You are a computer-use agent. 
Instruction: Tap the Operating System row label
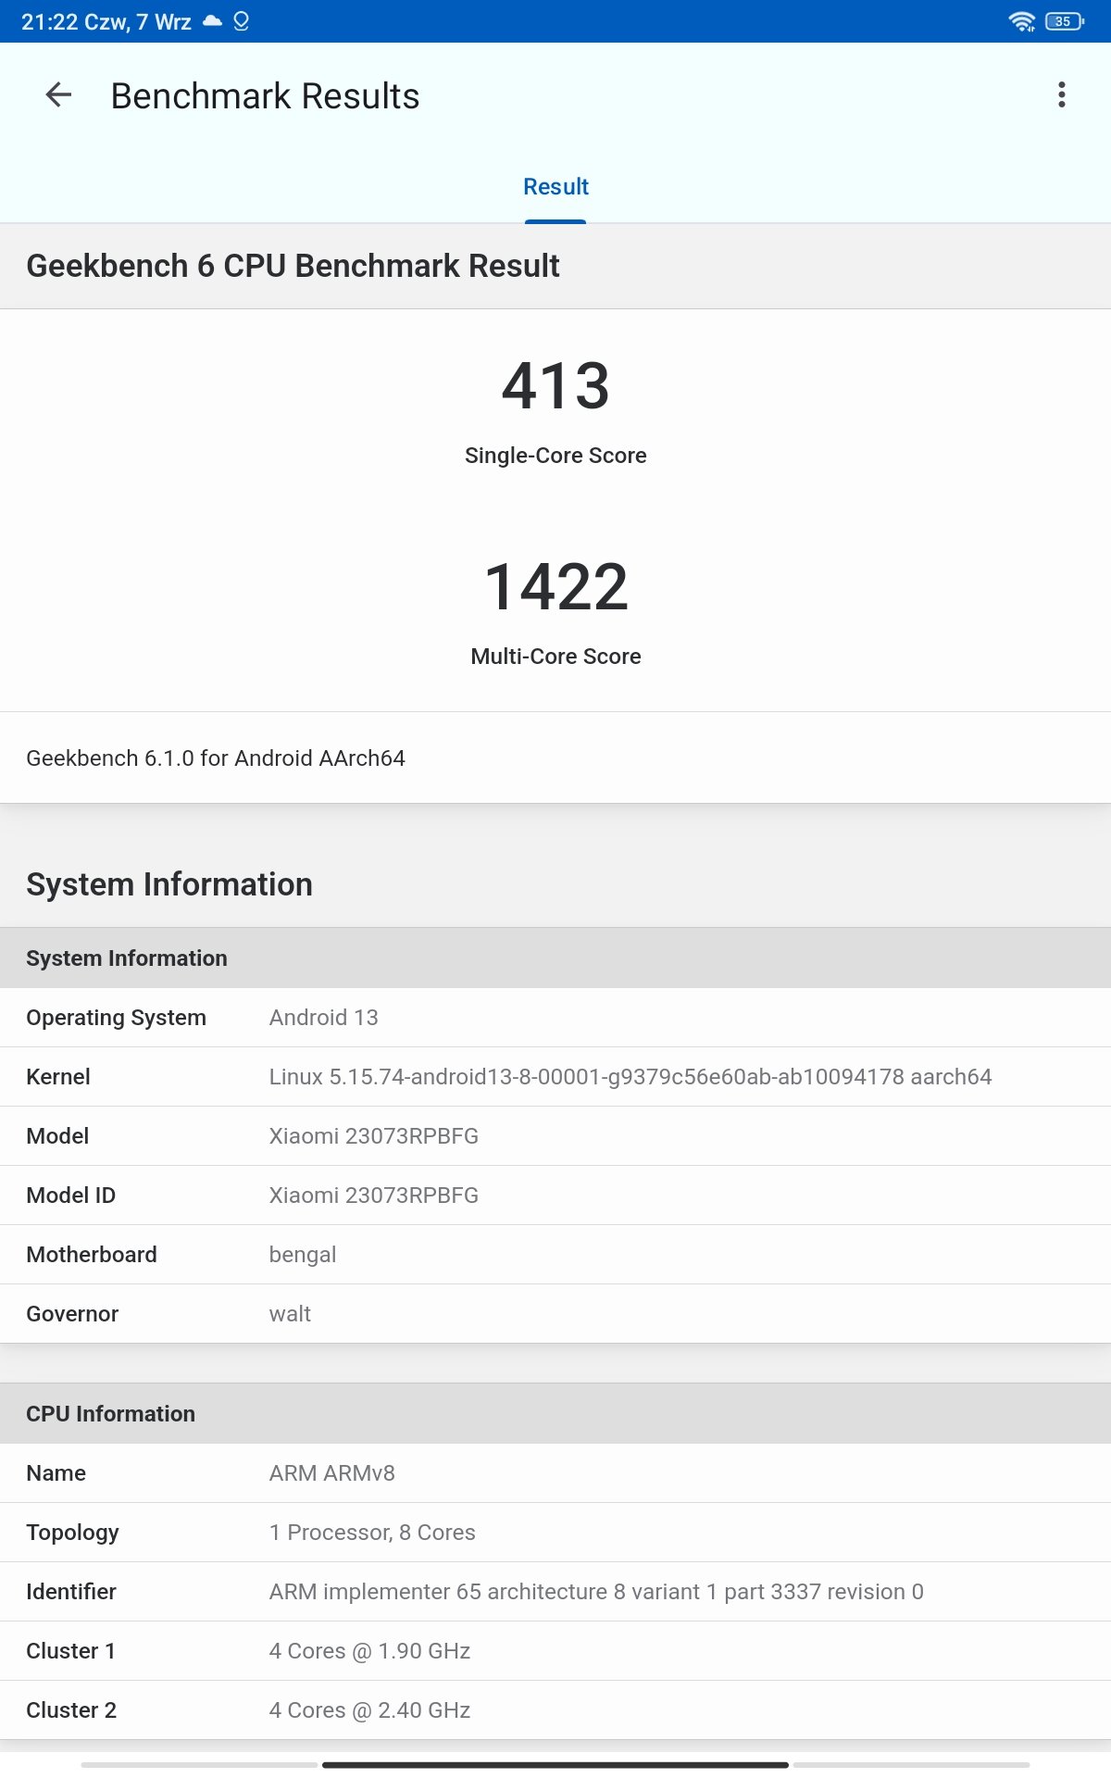point(116,1018)
